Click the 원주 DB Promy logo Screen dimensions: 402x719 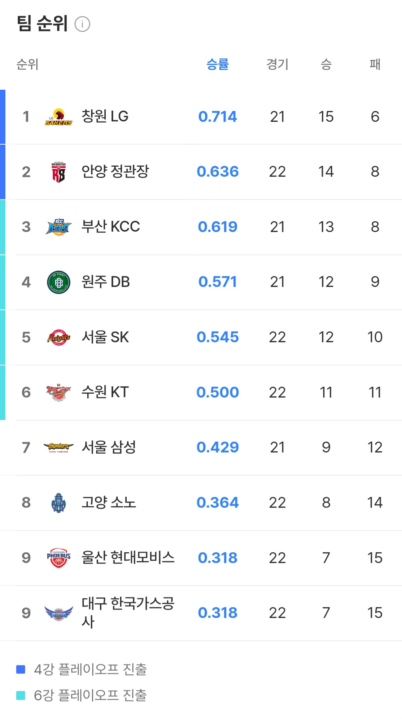tap(59, 282)
